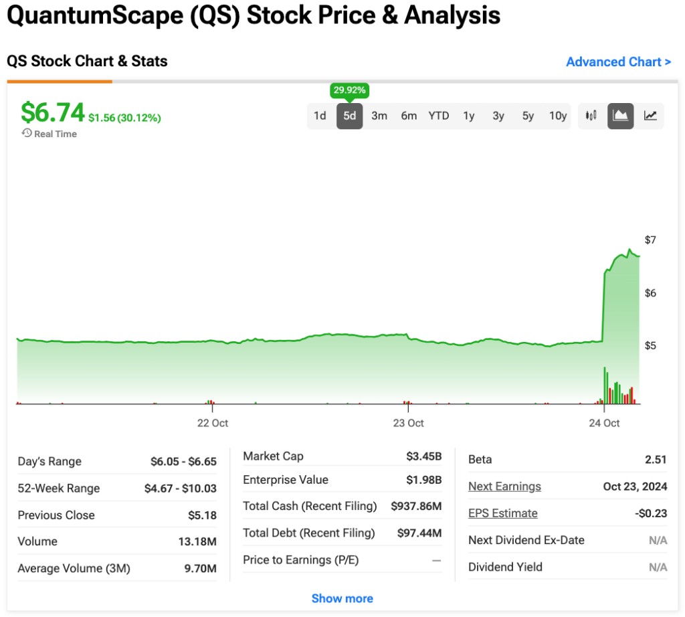Select the YTD range

click(x=439, y=116)
